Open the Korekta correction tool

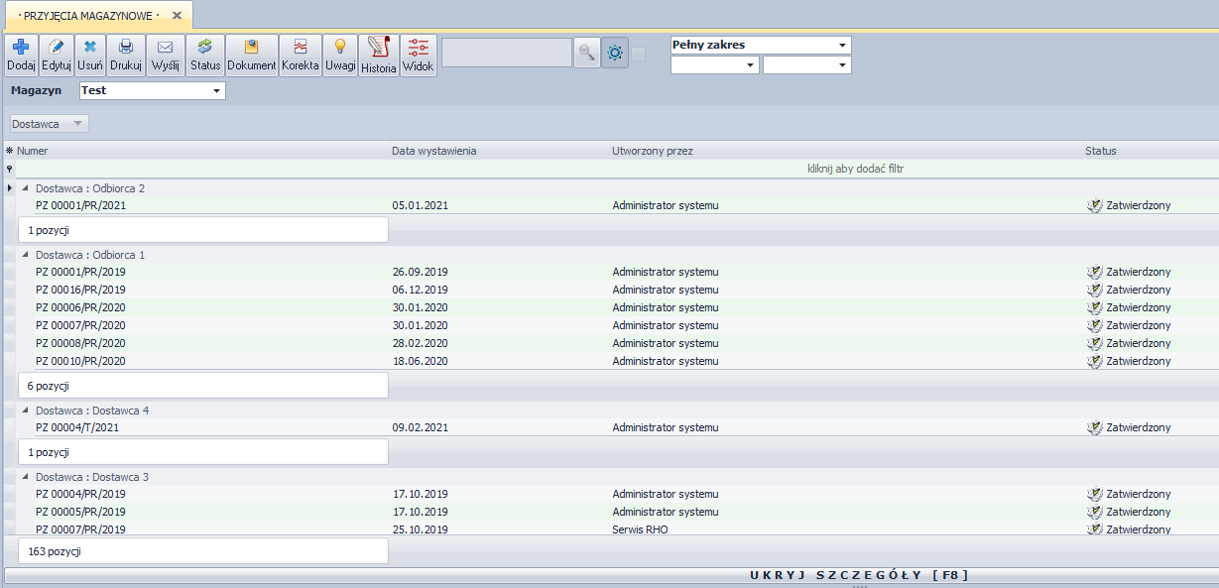pyautogui.click(x=300, y=56)
